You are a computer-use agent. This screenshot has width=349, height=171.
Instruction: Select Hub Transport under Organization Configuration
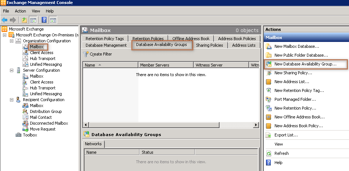(x=42, y=58)
